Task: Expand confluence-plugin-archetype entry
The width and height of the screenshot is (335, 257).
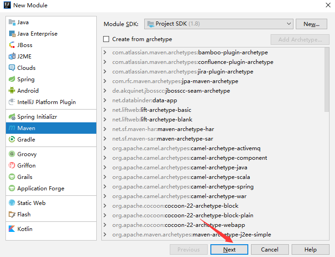Action: click(x=105, y=62)
